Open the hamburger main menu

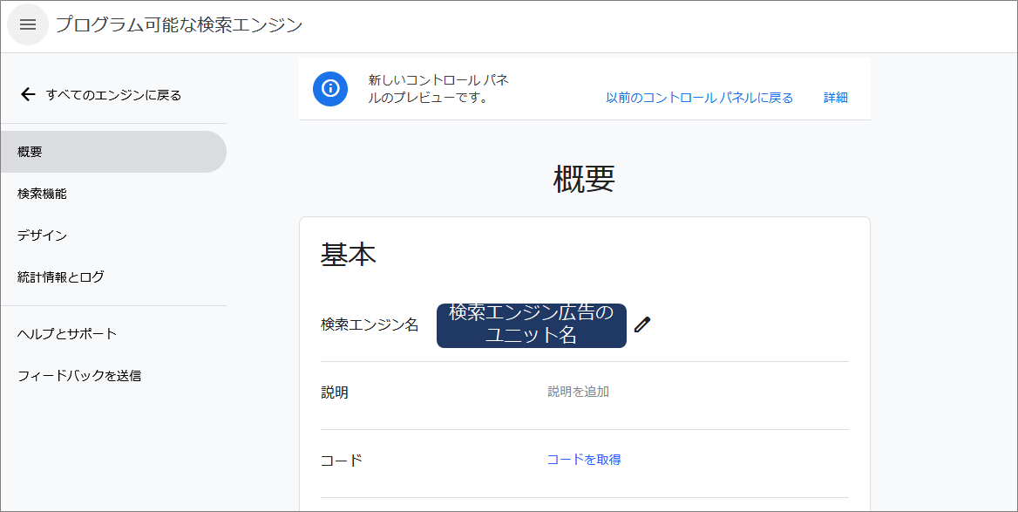coord(28,24)
